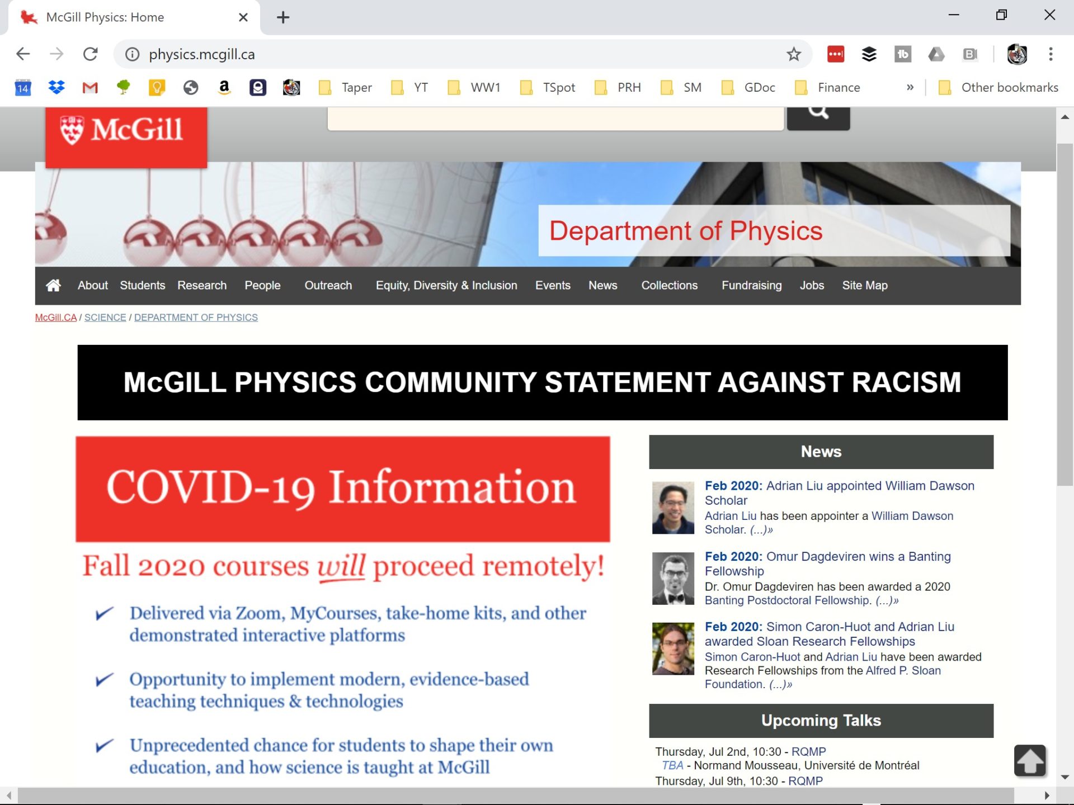This screenshot has height=805, width=1074.
Task: Go back with browser back arrow
Action: click(x=23, y=54)
